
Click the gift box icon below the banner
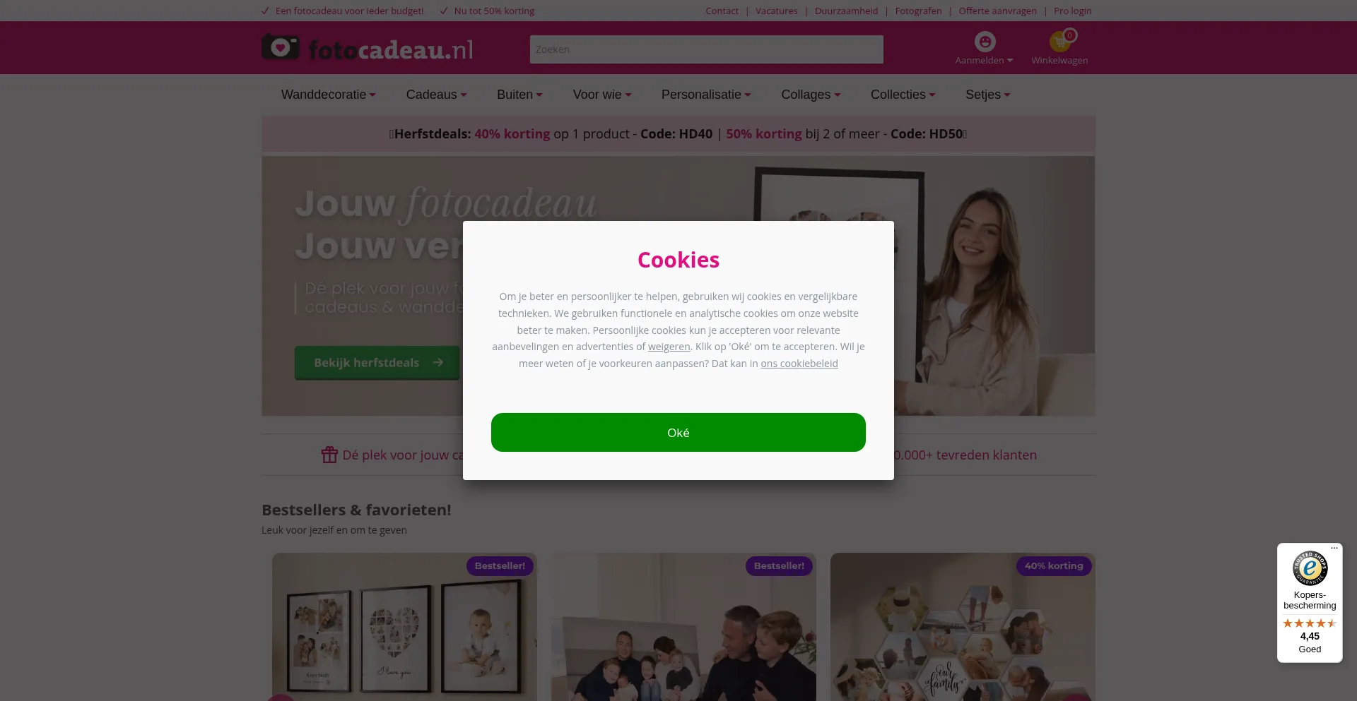[x=329, y=455]
